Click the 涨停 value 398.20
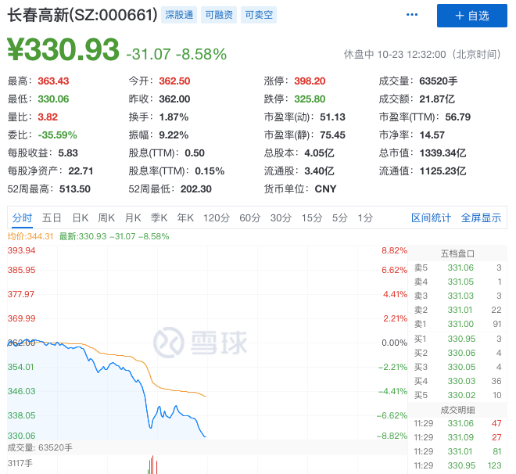This screenshot has width=516, height=474. pos(310,81)
